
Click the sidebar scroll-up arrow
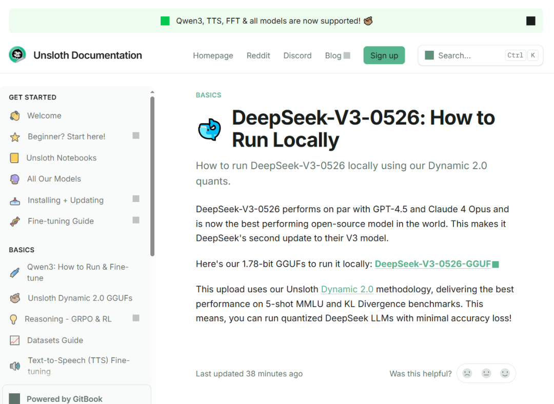click(x=152, y=92)
